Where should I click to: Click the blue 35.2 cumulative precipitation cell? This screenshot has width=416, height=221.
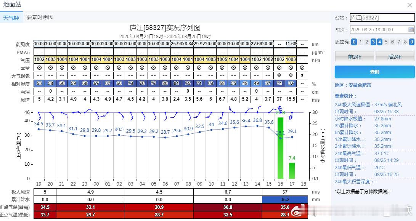(x=285, y=200)
